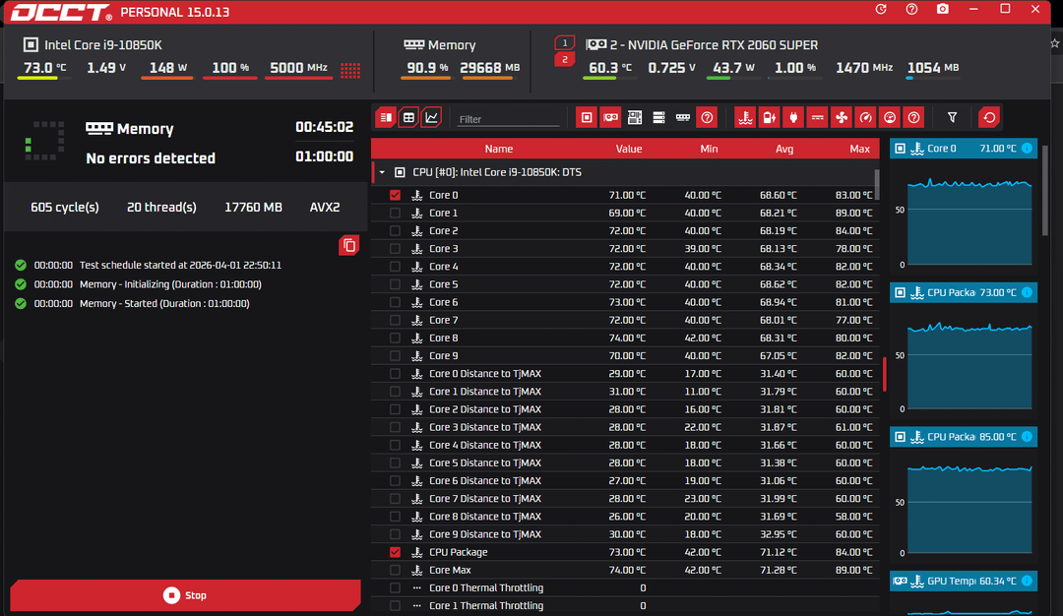
Task: Reset min/max values with the refresh icon
Action: (989, 117)
